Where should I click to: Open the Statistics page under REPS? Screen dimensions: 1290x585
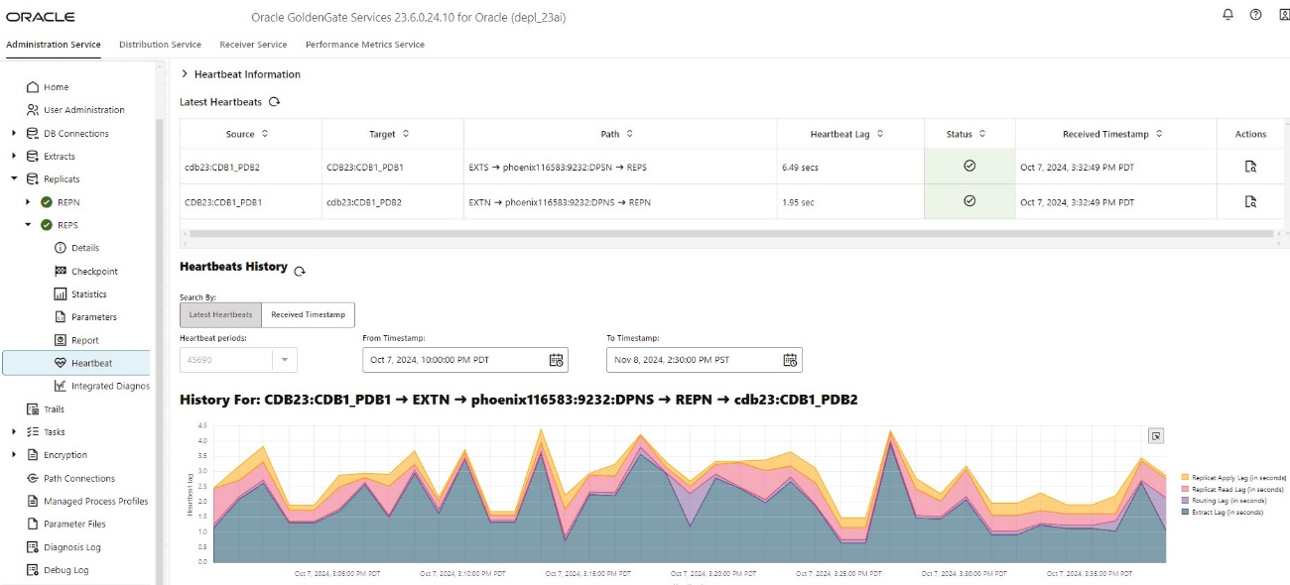pos(88,294)
